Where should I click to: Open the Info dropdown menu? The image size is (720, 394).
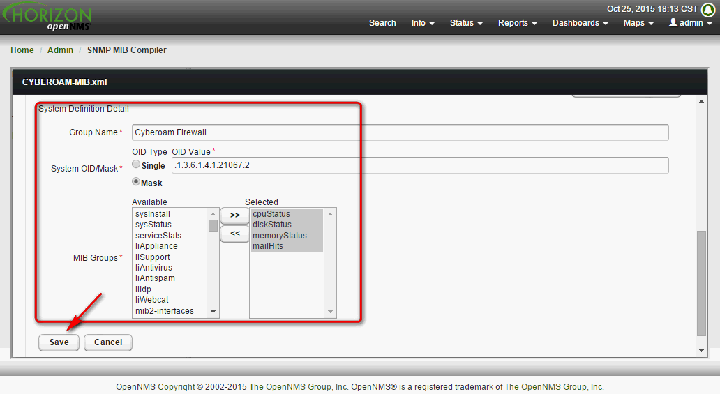click(x=423, y=23)
